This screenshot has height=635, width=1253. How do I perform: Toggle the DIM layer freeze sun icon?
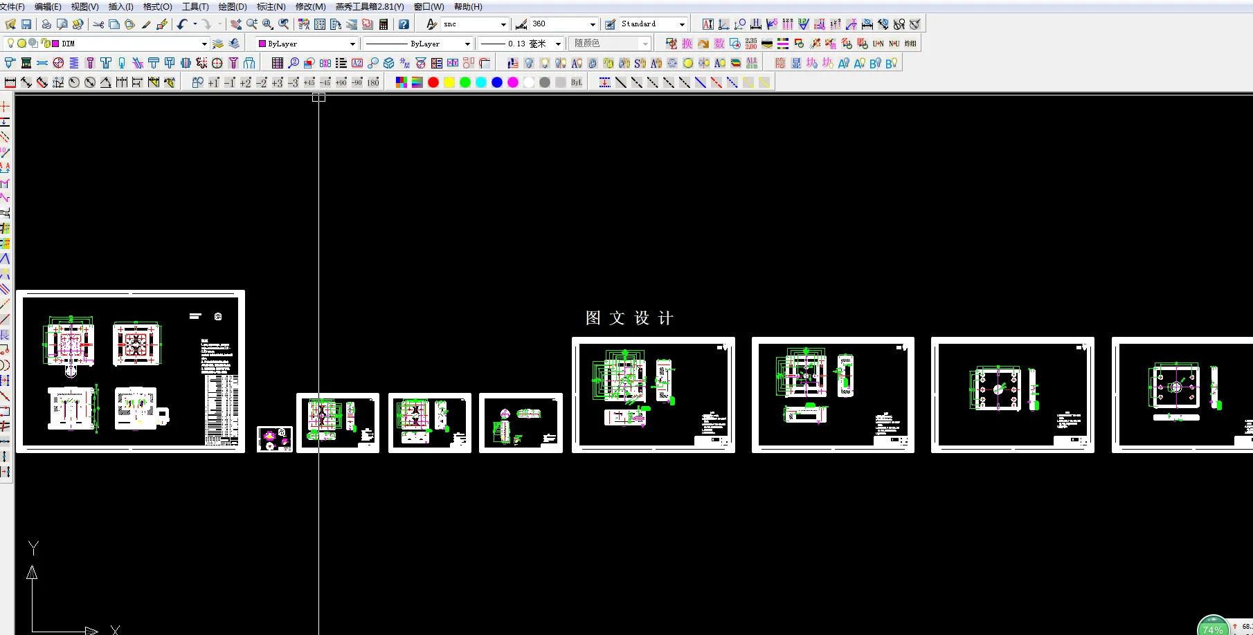(22, 43)
